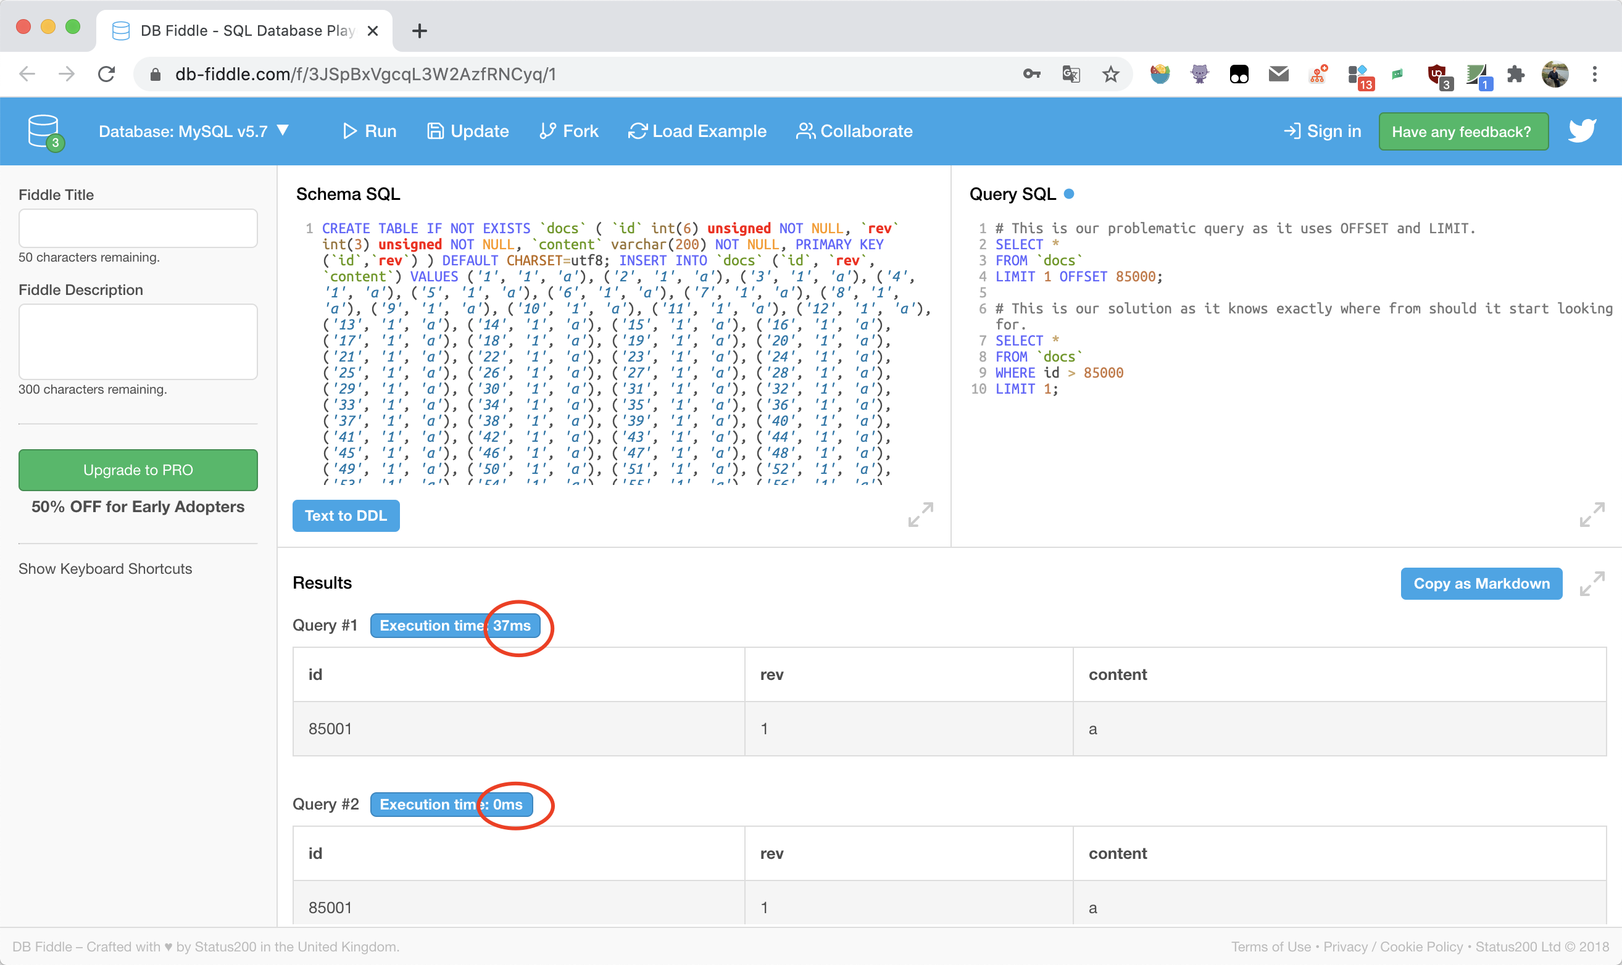
Task: Click the DB Fiddle database logo icon
Action: (44, 131)
